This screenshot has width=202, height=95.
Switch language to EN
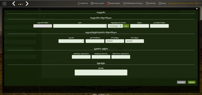click(x=200, y=3)
